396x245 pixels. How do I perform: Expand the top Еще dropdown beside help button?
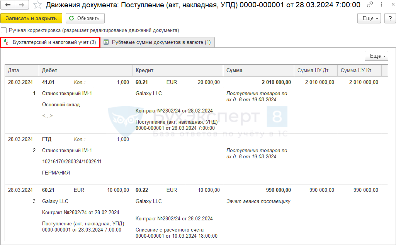pyautogui.click(x=369, y=18)
